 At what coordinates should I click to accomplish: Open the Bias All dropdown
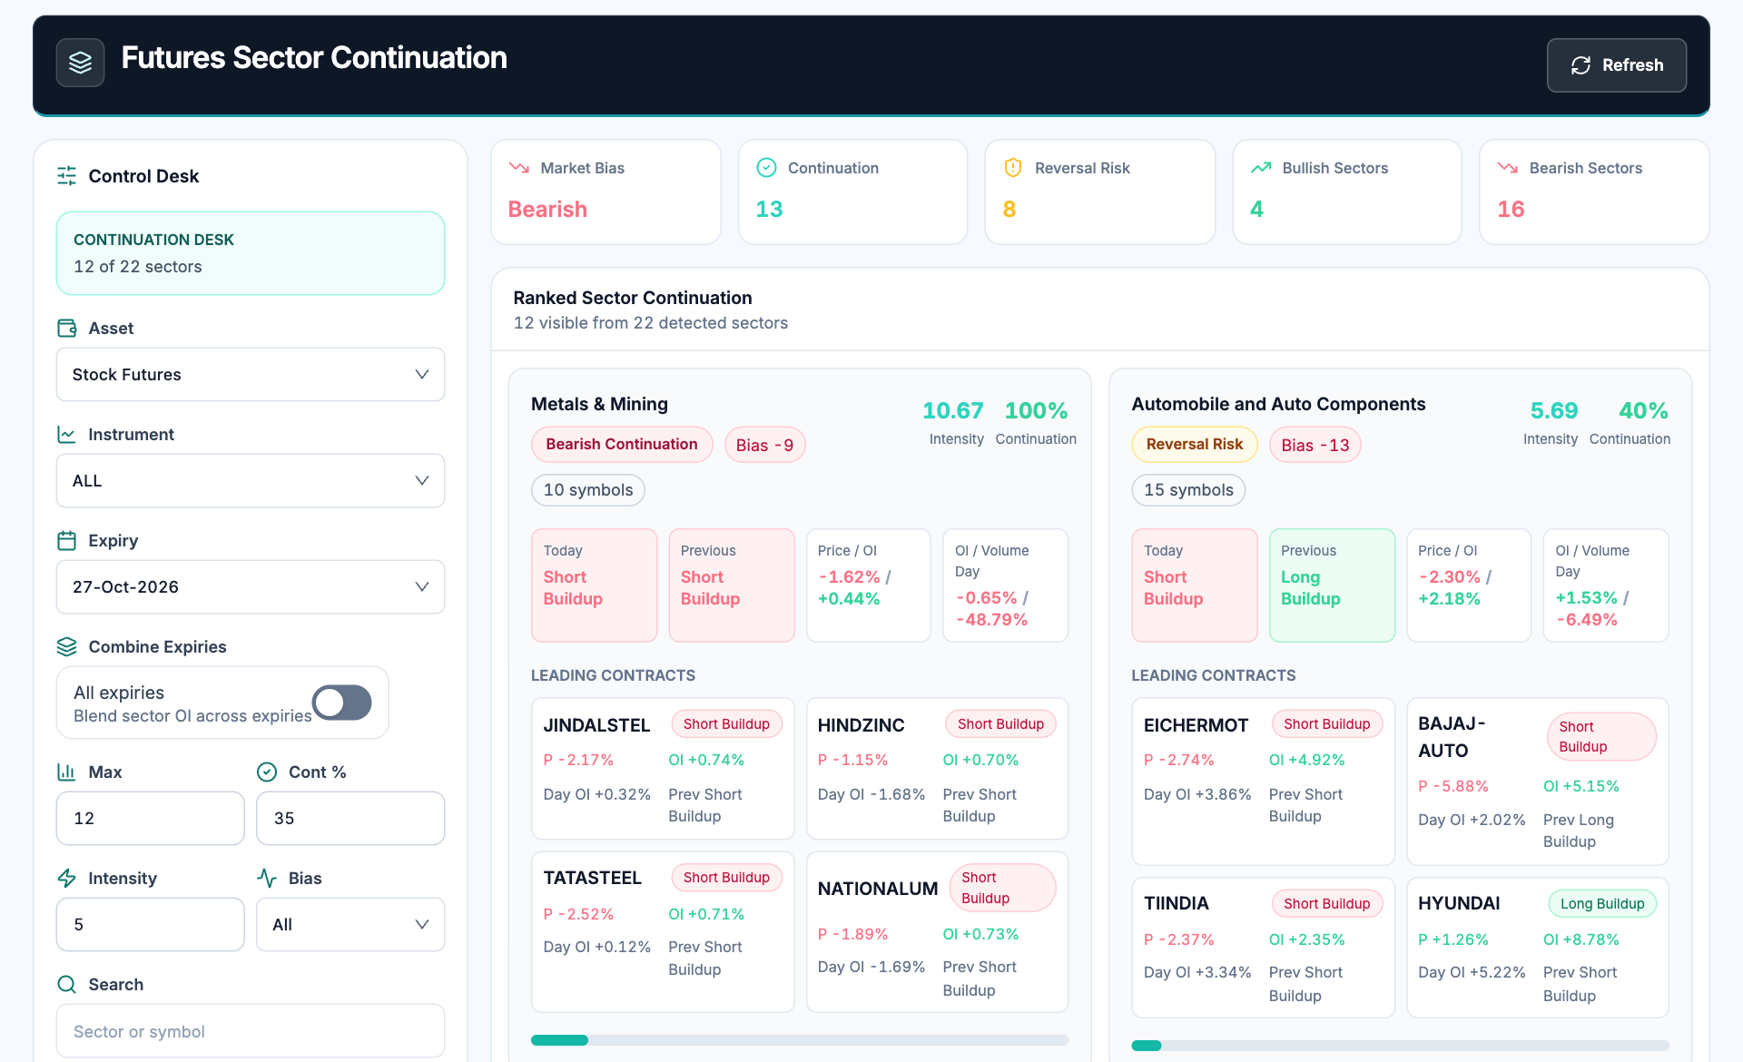pyautogui.click(x=350, y=924)
